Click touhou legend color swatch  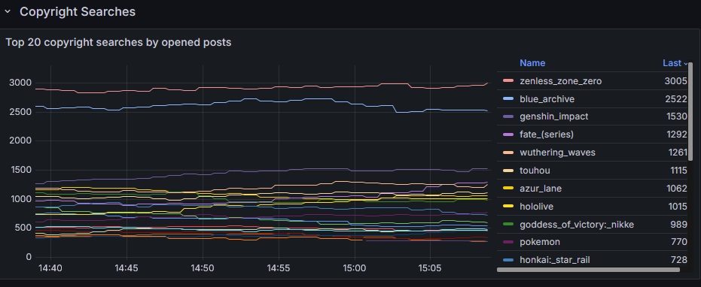coord(507,171)
